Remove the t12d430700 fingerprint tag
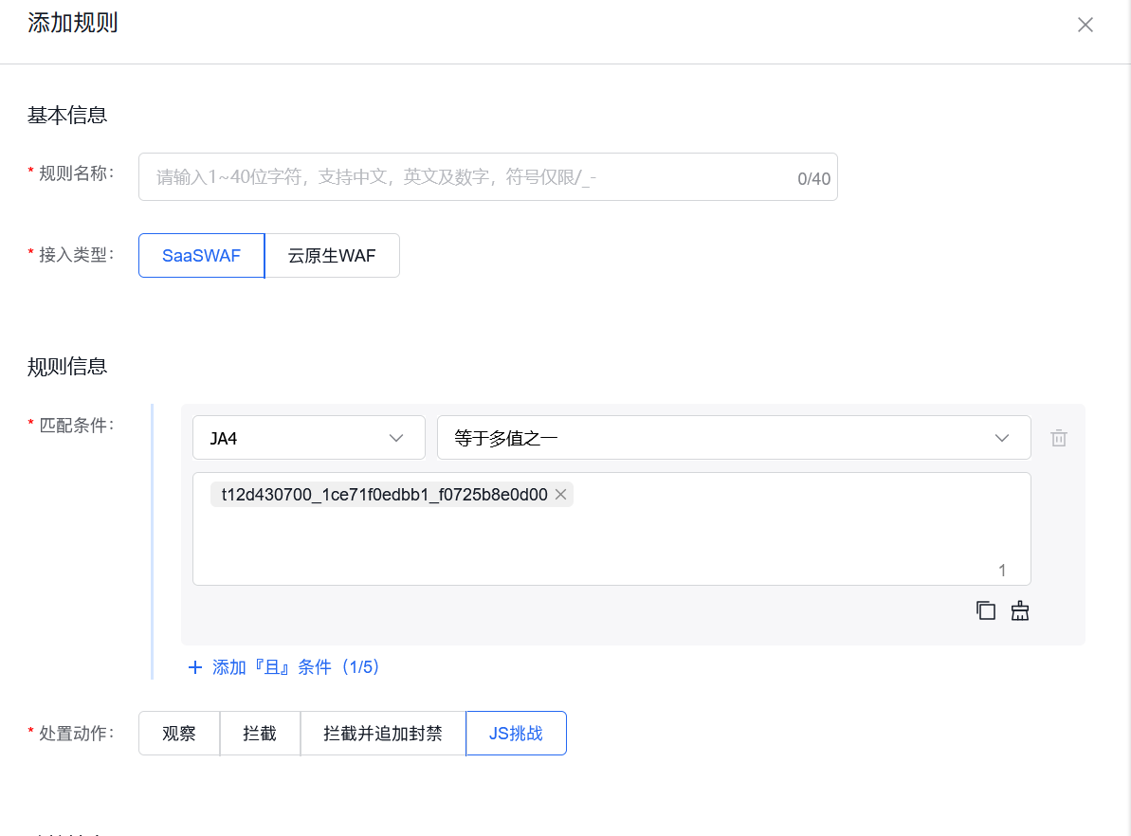This screenshot has width=1131, height=836. (x=560, y=494)
